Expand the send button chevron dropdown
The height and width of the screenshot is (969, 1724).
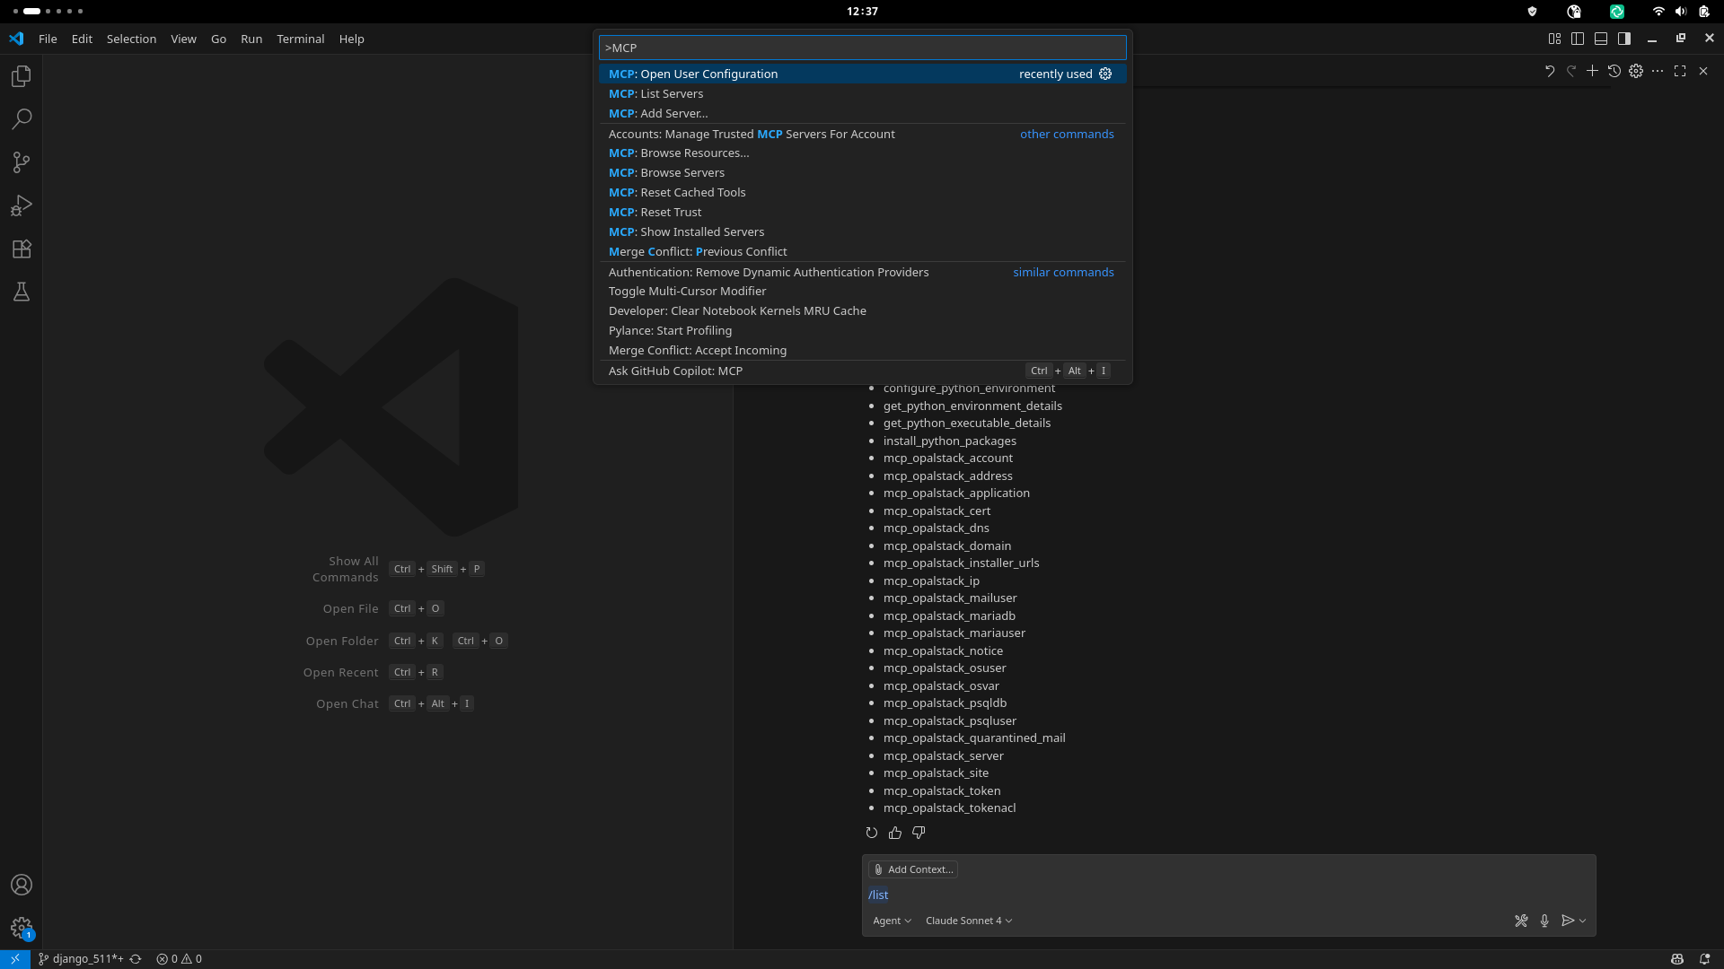click(1581, 920)
